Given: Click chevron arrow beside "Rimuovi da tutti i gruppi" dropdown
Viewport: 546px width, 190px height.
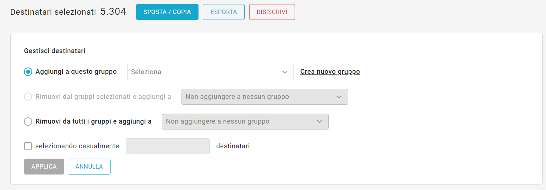Looking at the screenshot, I should coord(319,121).
